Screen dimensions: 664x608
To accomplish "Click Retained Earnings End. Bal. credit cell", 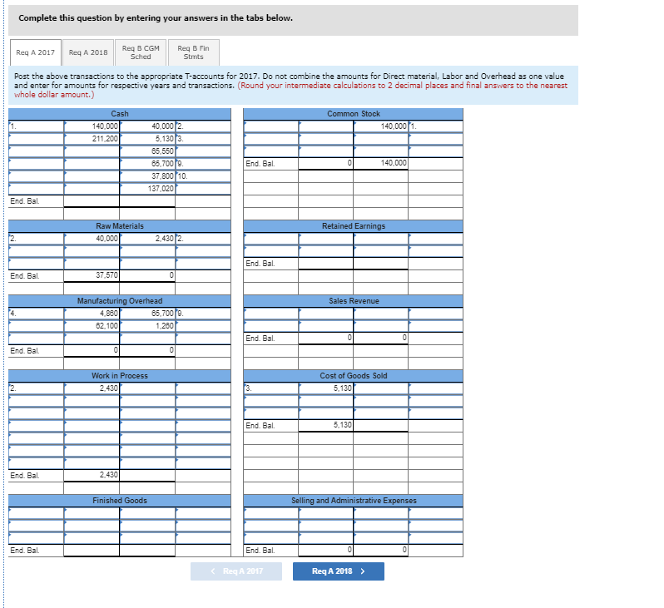I will (381, 264).
